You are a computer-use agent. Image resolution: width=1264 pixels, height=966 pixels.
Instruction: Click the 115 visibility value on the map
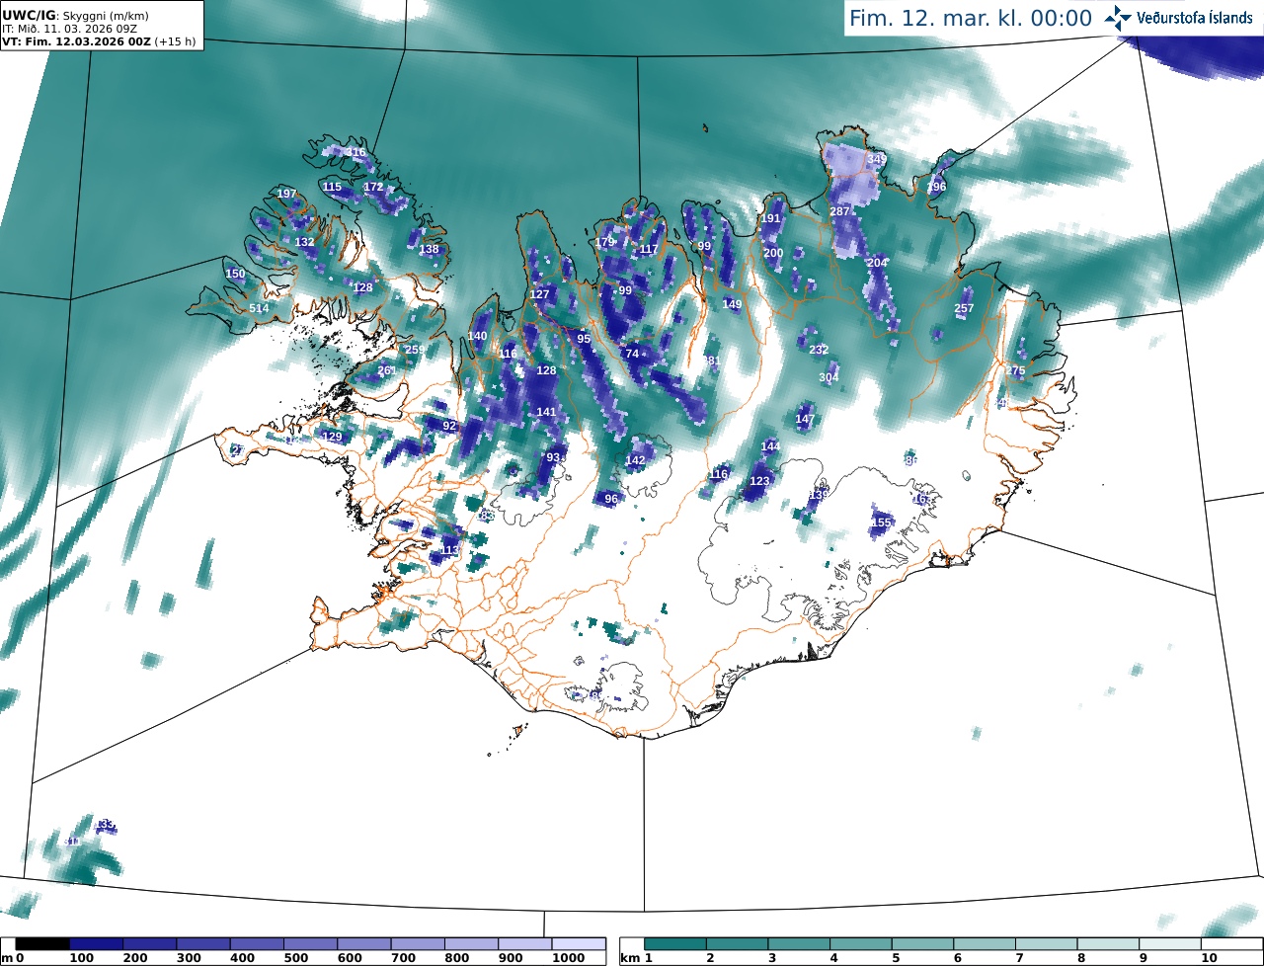coord(332,187)
